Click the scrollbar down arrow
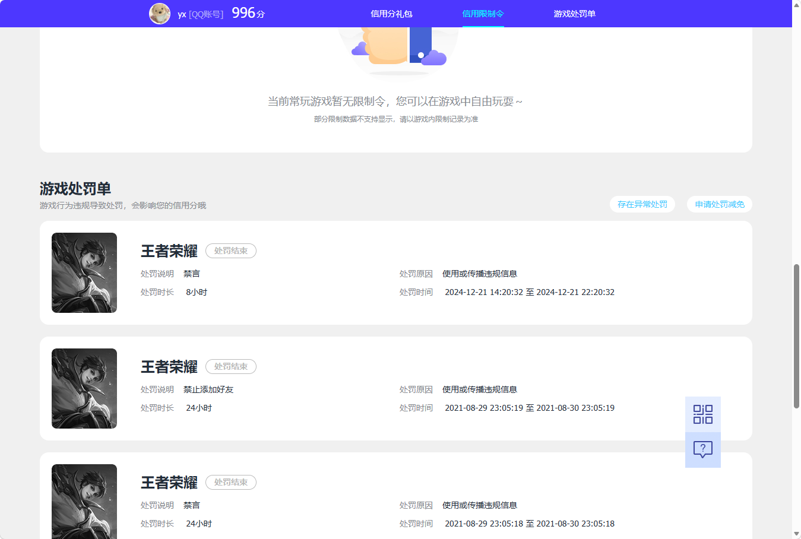Viewport: 801px width, 539px height. click(x=796, y=534)
